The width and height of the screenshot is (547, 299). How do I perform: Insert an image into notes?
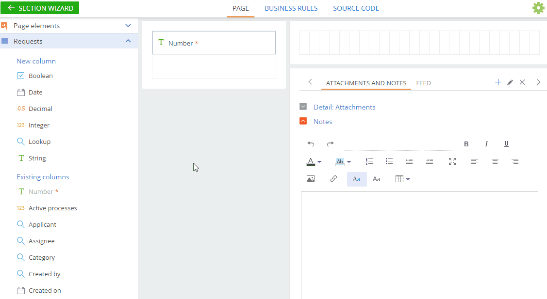click(311, 179)
